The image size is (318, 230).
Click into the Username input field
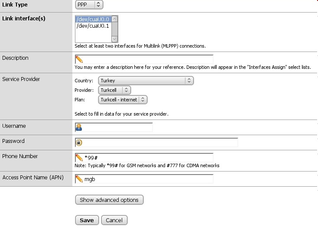(x=117, y=127)
